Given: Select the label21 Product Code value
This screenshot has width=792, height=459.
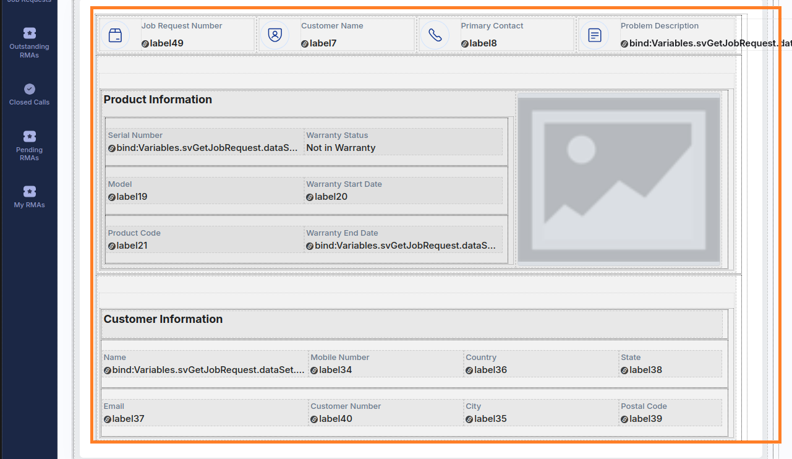Looking at the screenshot, I should pos(132,246).
